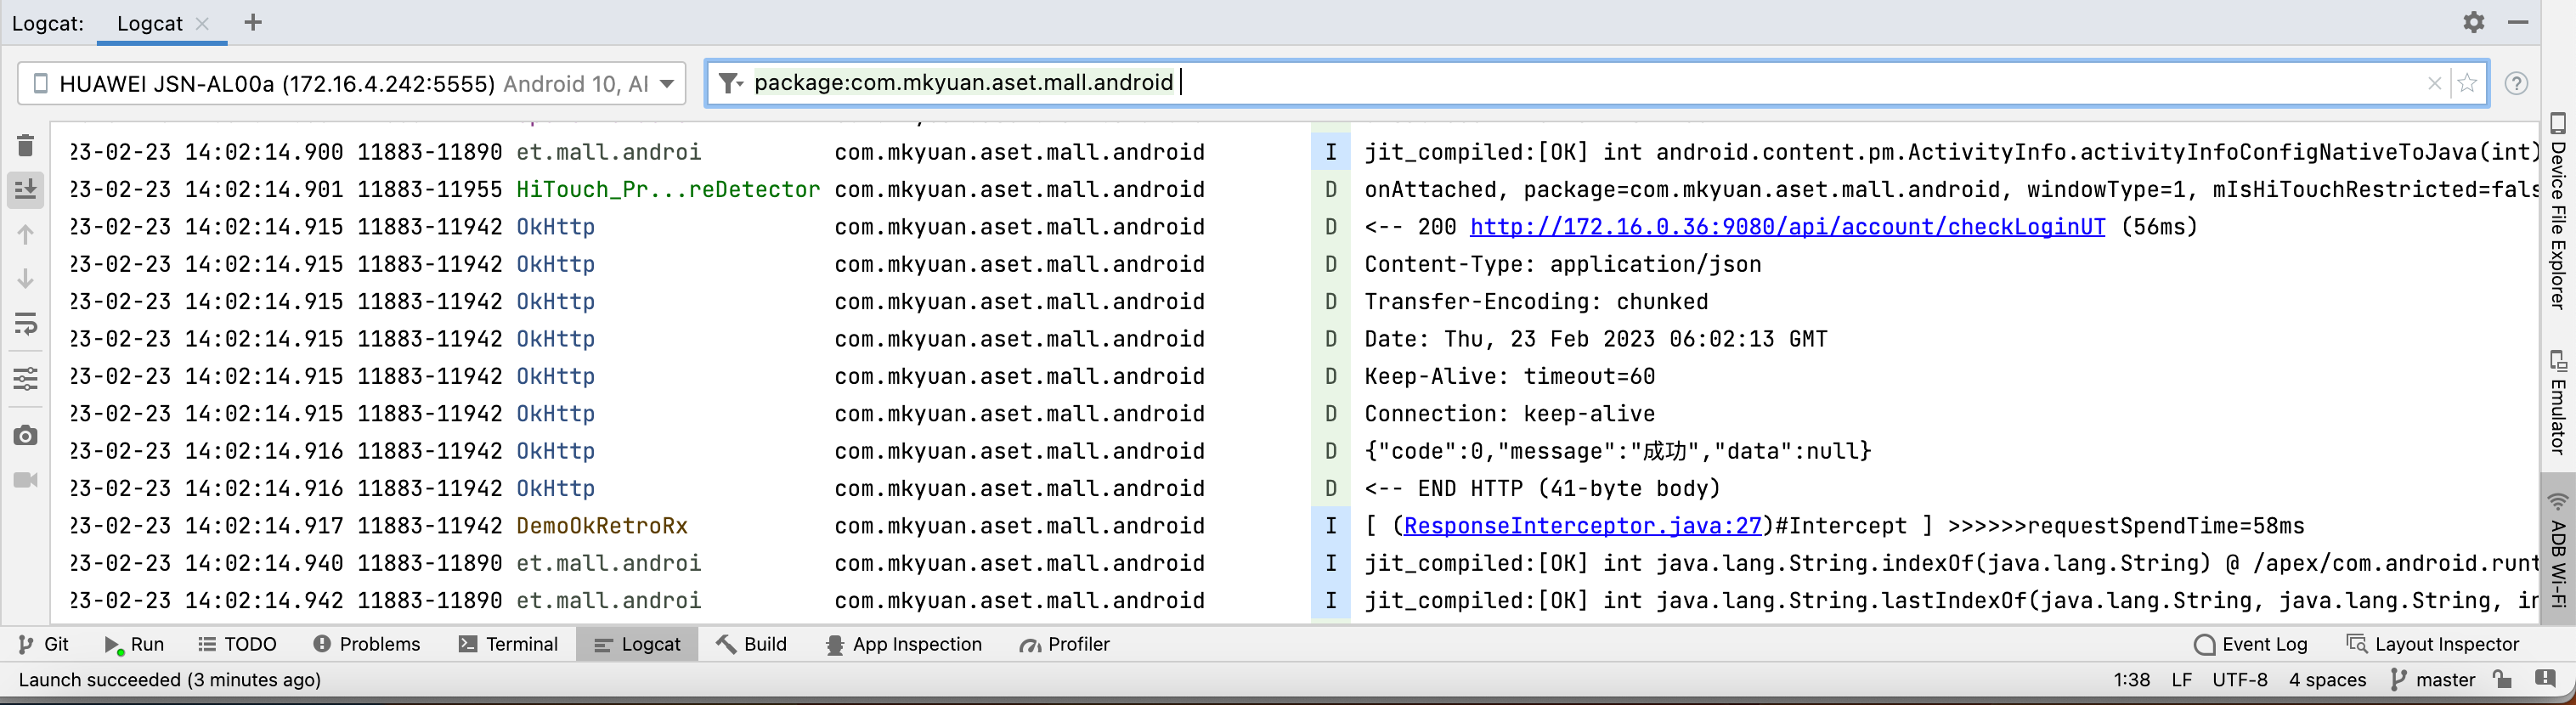Open the Build tool window
The height and width of the screenshot is (705, 2576).
tap(752, 644)
